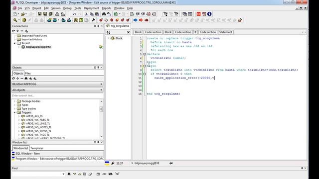The width and height of the screenshot is (319, 179).
Task: Click the Find text input box
Action: [x=36, y=174]
